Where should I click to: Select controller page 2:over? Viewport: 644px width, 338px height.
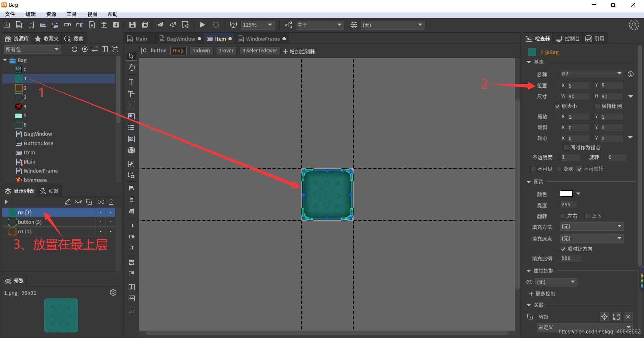[x=226, y=51]
